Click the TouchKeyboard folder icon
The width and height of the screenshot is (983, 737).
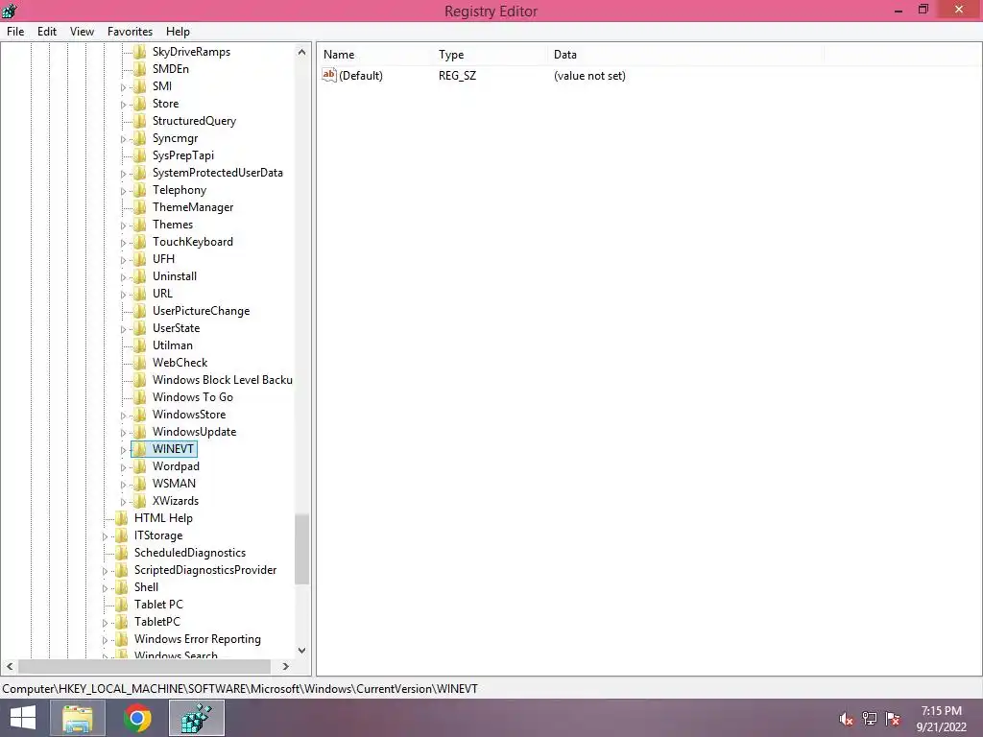pyautogui.click(x=140, y=242)
